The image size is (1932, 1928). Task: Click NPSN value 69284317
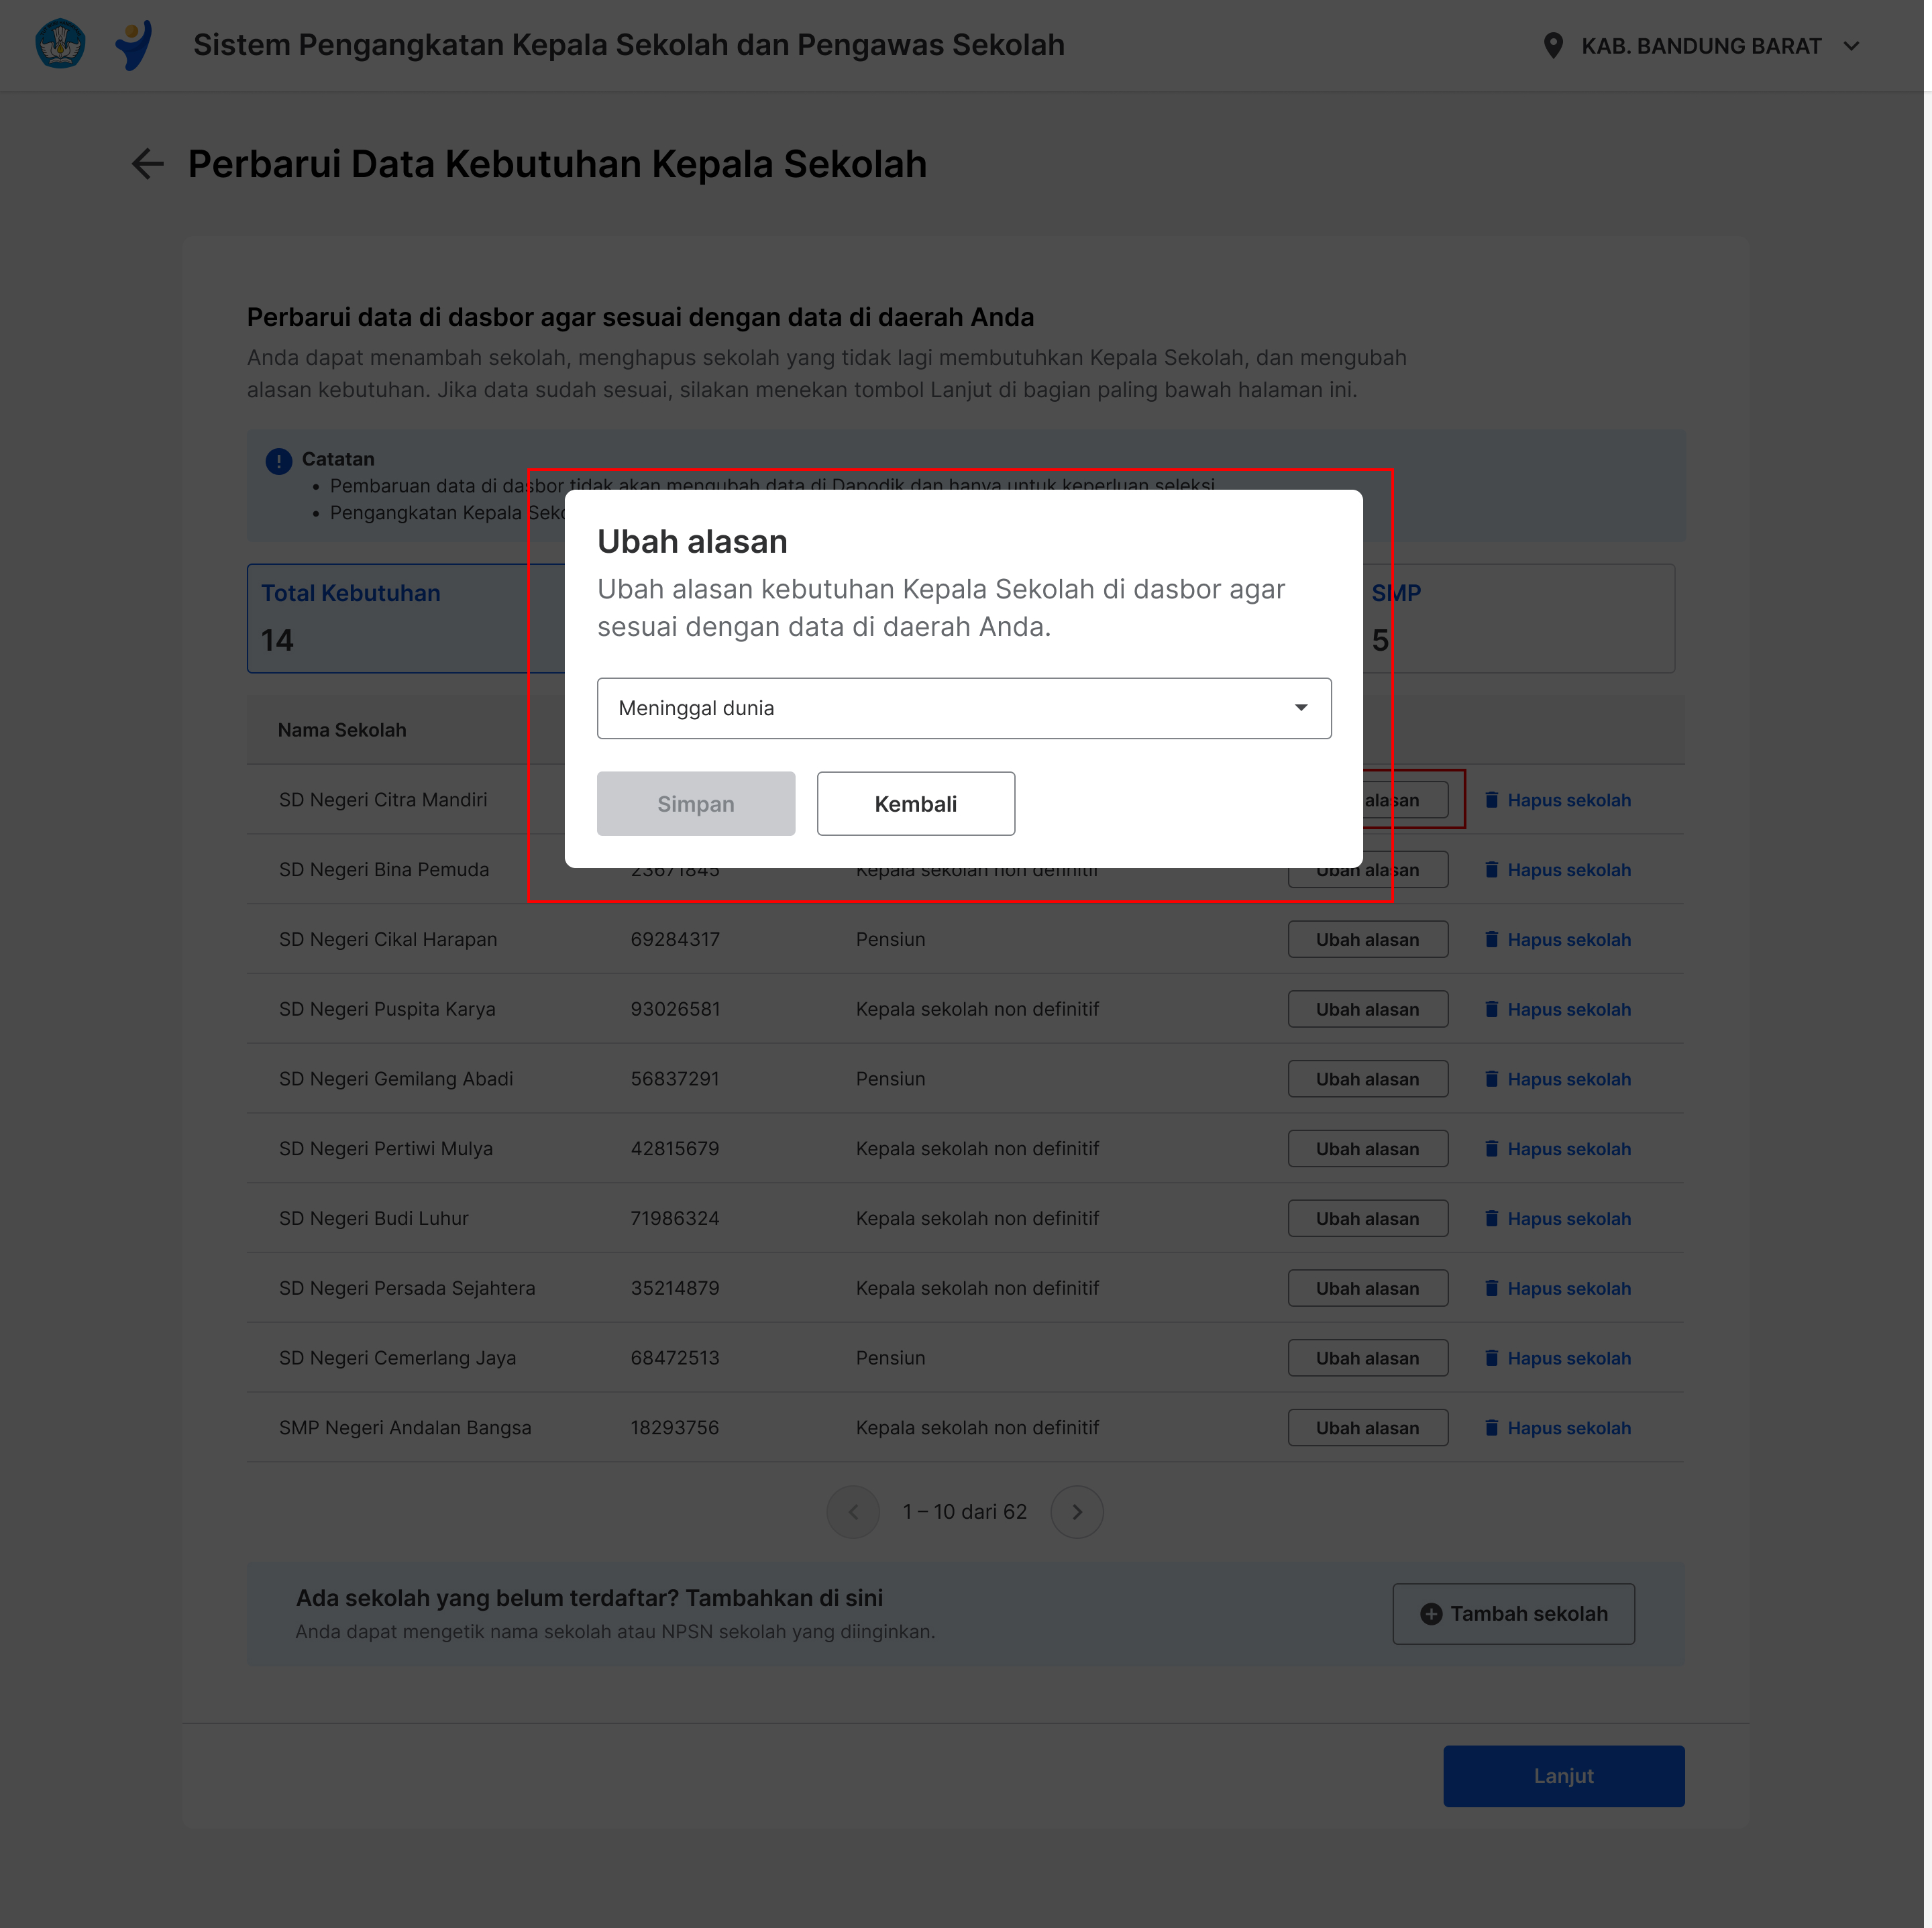click(x=675, y=939)
